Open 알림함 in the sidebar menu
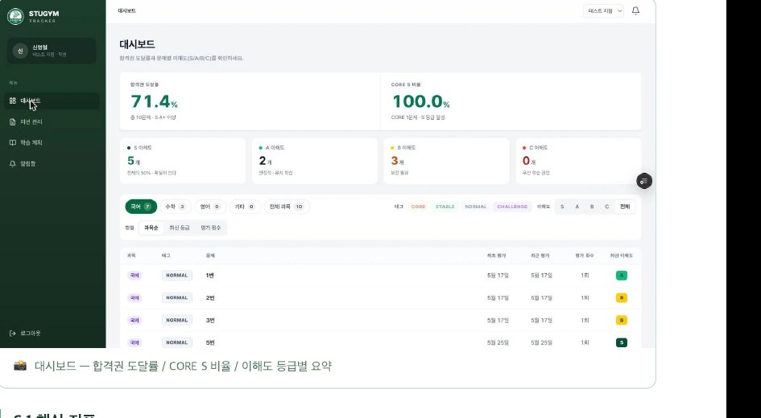 click(53, 164)
